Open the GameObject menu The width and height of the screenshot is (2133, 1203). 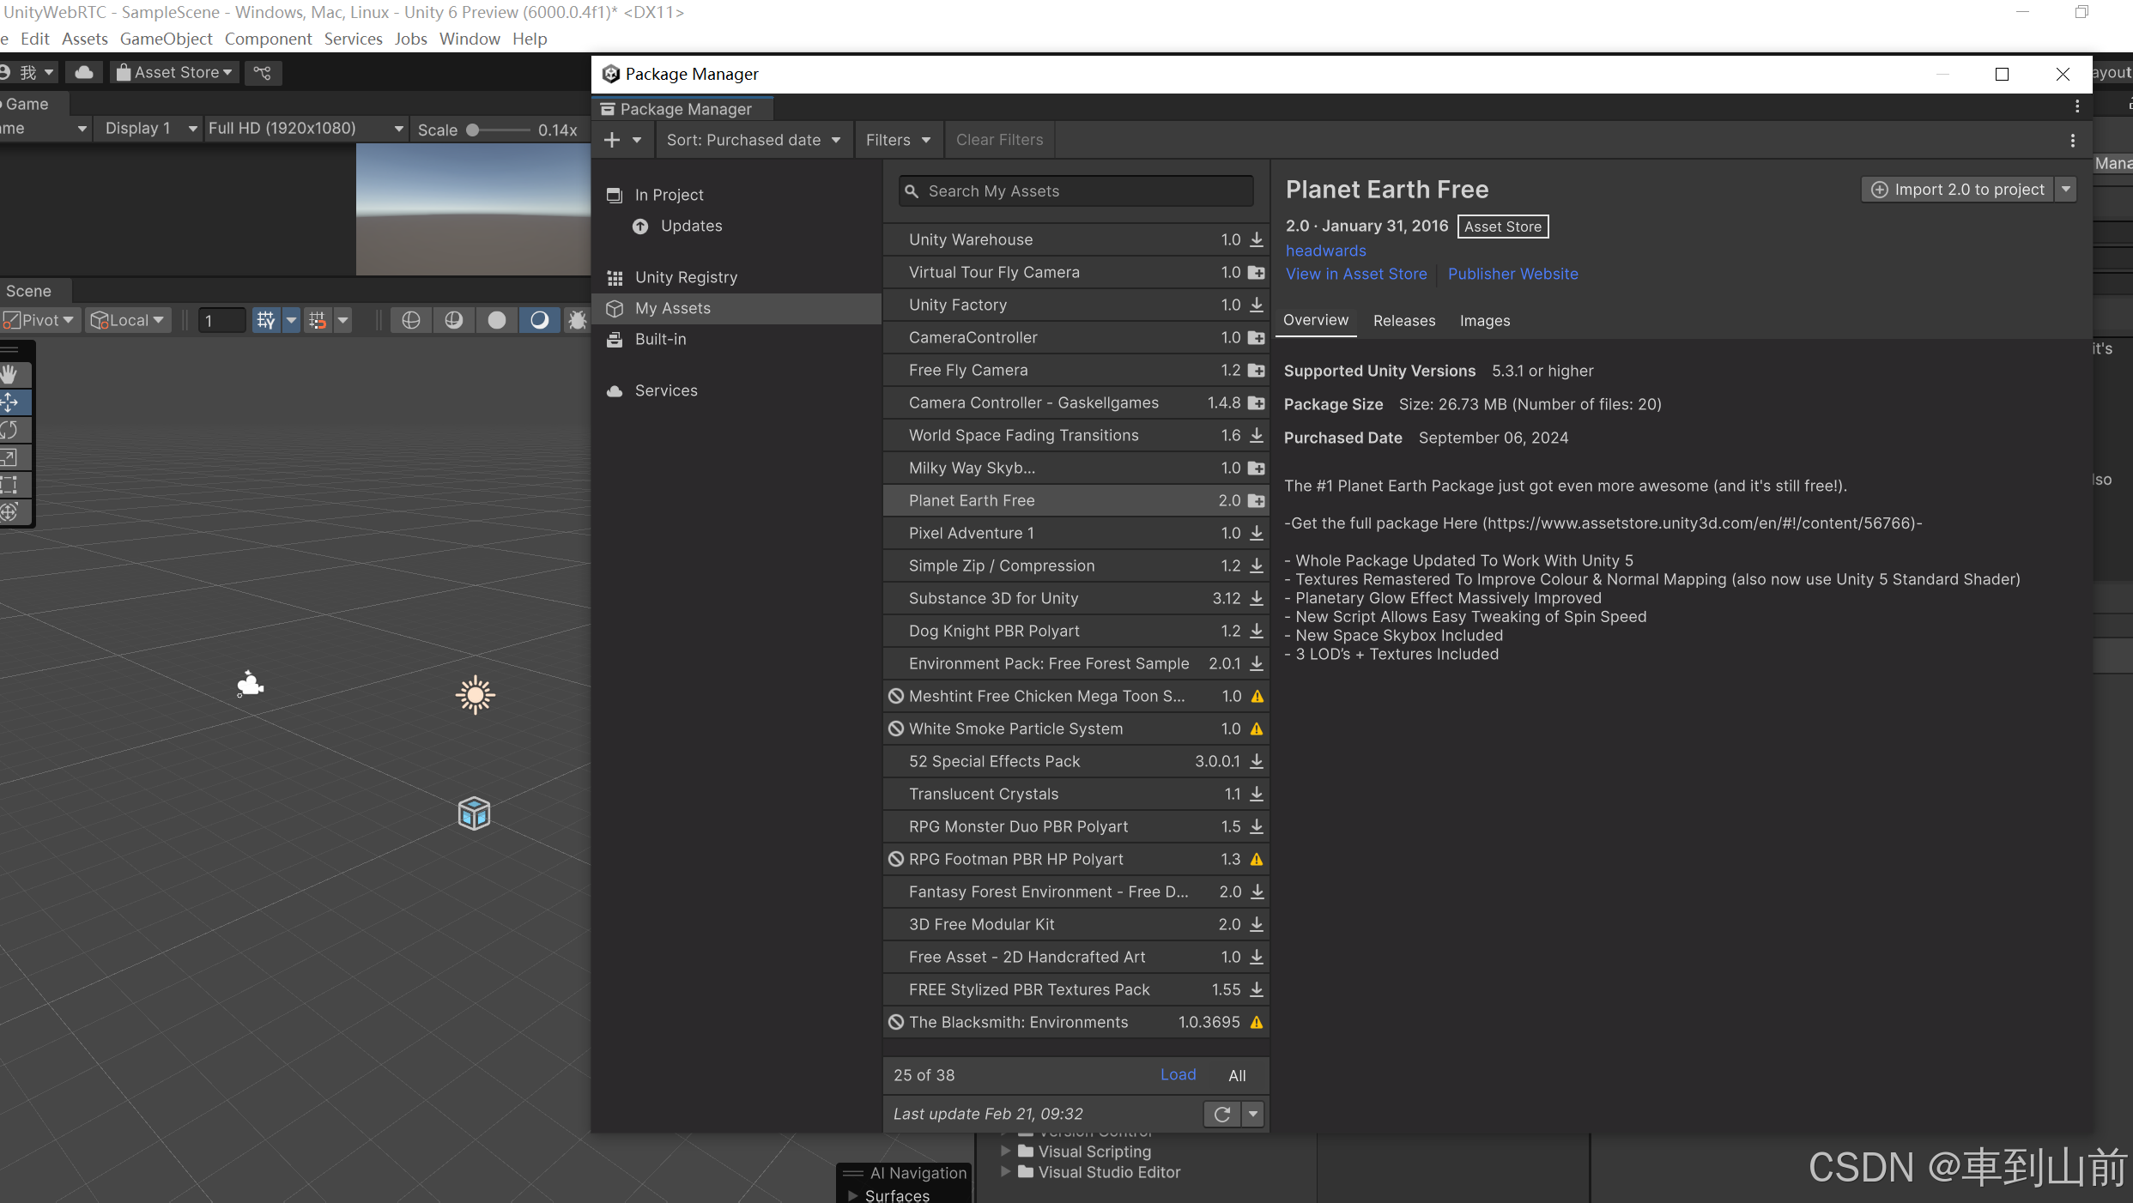[x=166, y=39]
